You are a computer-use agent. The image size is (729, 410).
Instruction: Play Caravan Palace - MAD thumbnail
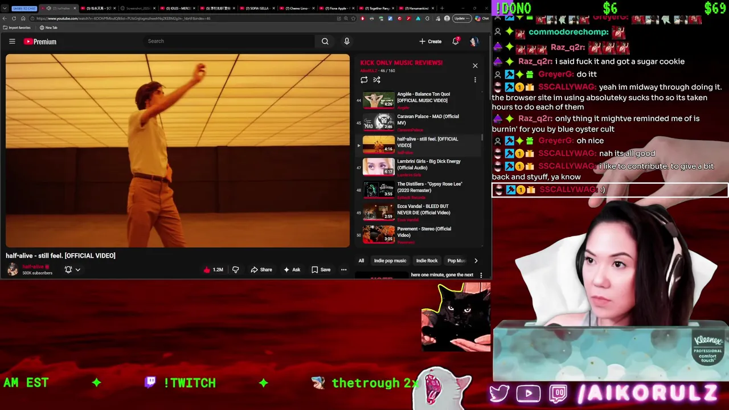379,122
